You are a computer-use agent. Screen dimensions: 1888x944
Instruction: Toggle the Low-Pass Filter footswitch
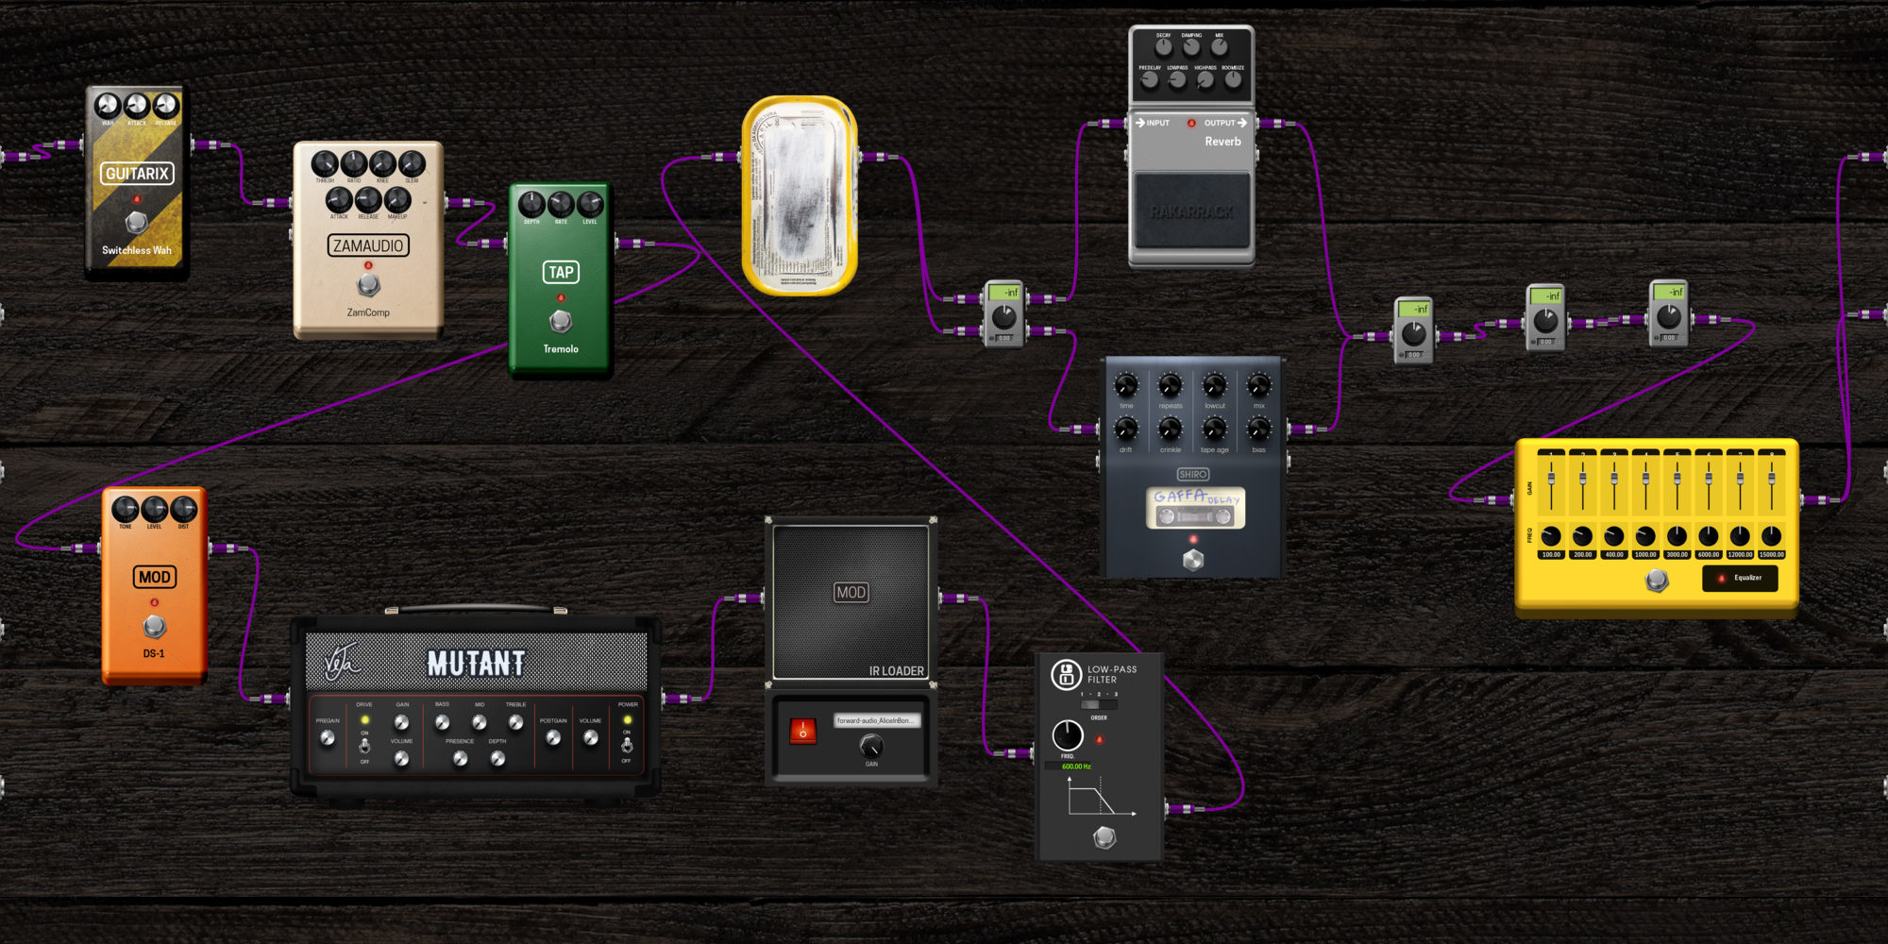(1104, 837)
